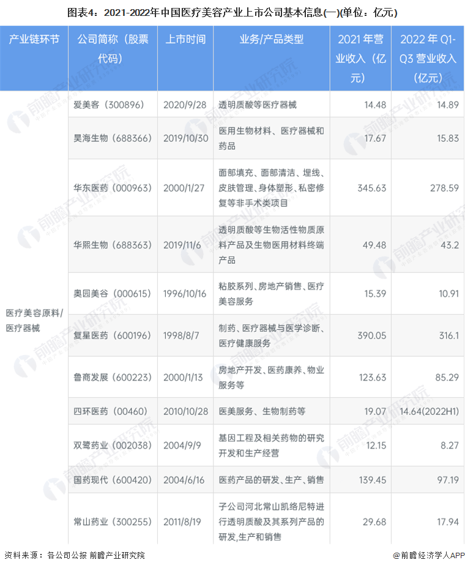Click company cell 昊海生物（688366）

(112, 138)
